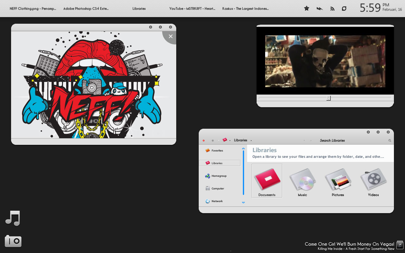Image resolution: width=405 pixels, height=253 pixels.
Task: Select Homegroup in the navigation sidebar
Action: [216, 176]
